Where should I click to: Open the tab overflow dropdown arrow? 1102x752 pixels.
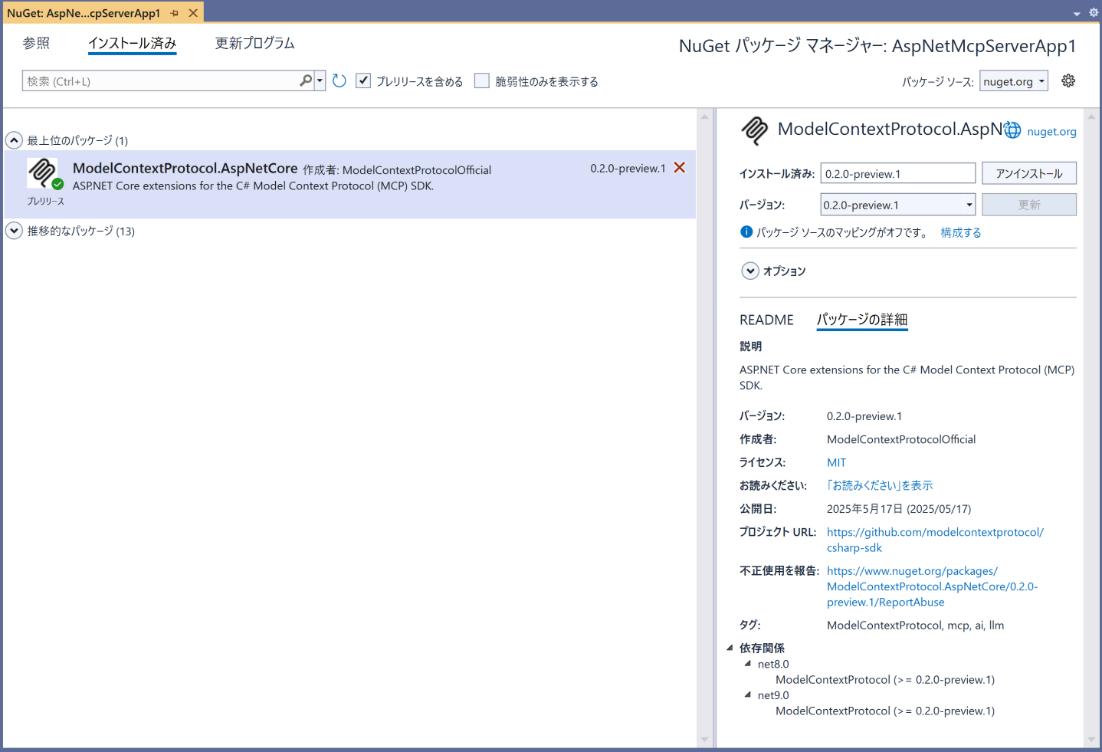pos(1077,14)
